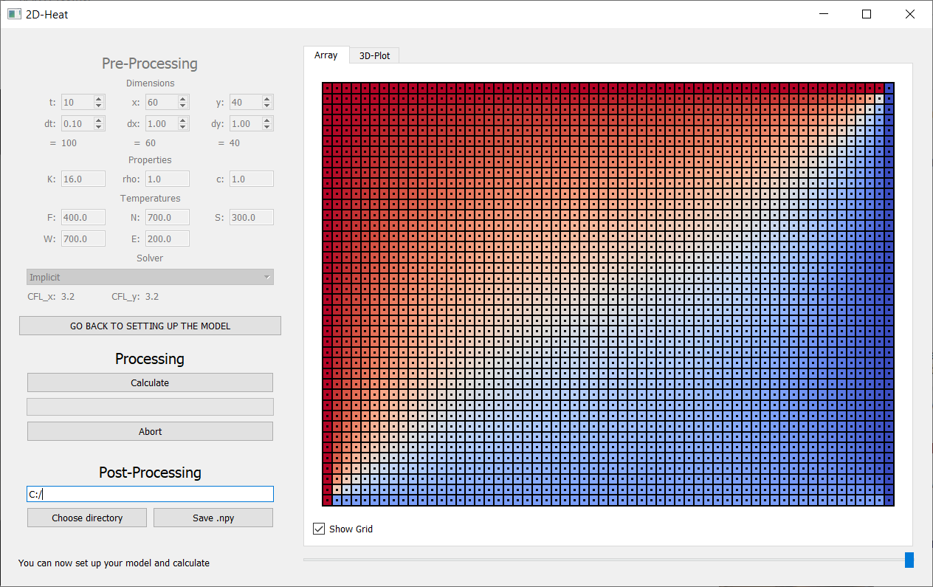Image resolution: width=933 pixels, height=587 pixels.
Task: Click the calculation progress bar
Action: coord(150,407)
